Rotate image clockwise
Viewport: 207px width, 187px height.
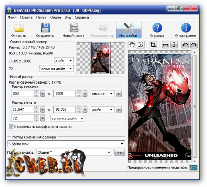point(194,45)
